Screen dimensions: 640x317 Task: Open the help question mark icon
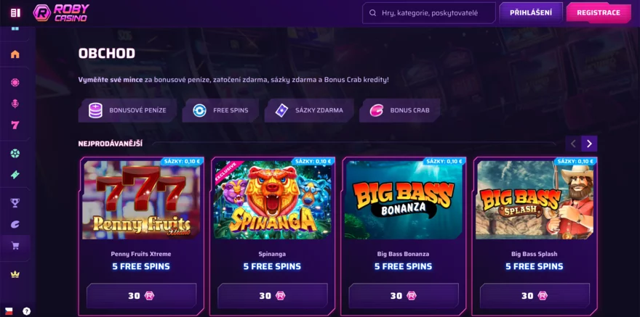pos(26,311)
